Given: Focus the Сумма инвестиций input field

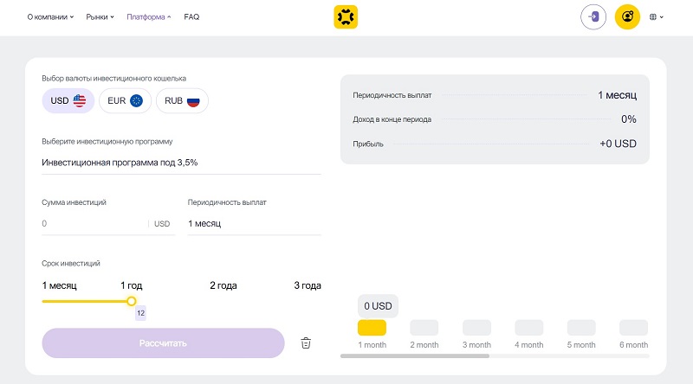Looking at the screenshot, I should tap(108, 223).
